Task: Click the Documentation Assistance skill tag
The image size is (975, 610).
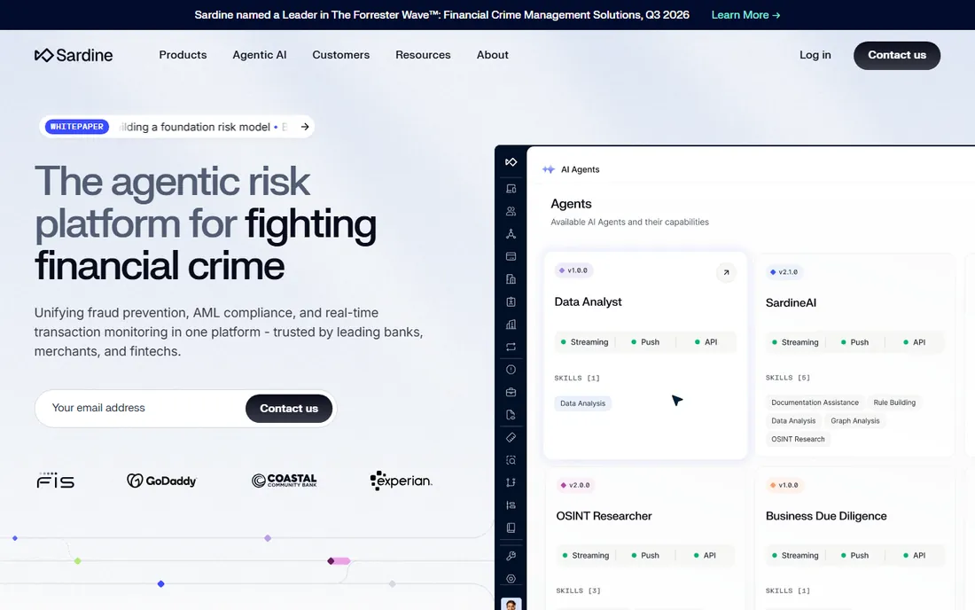Action: coord(815,403)
